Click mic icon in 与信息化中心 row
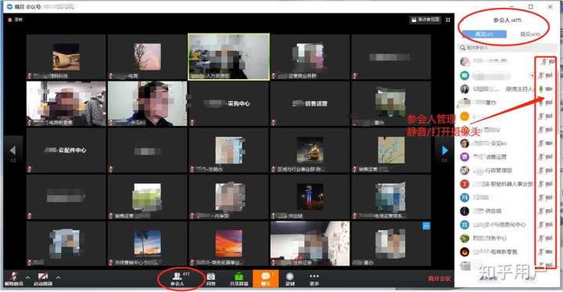The height and width of the screenshot is (292, 563). [x=540, y=225]
